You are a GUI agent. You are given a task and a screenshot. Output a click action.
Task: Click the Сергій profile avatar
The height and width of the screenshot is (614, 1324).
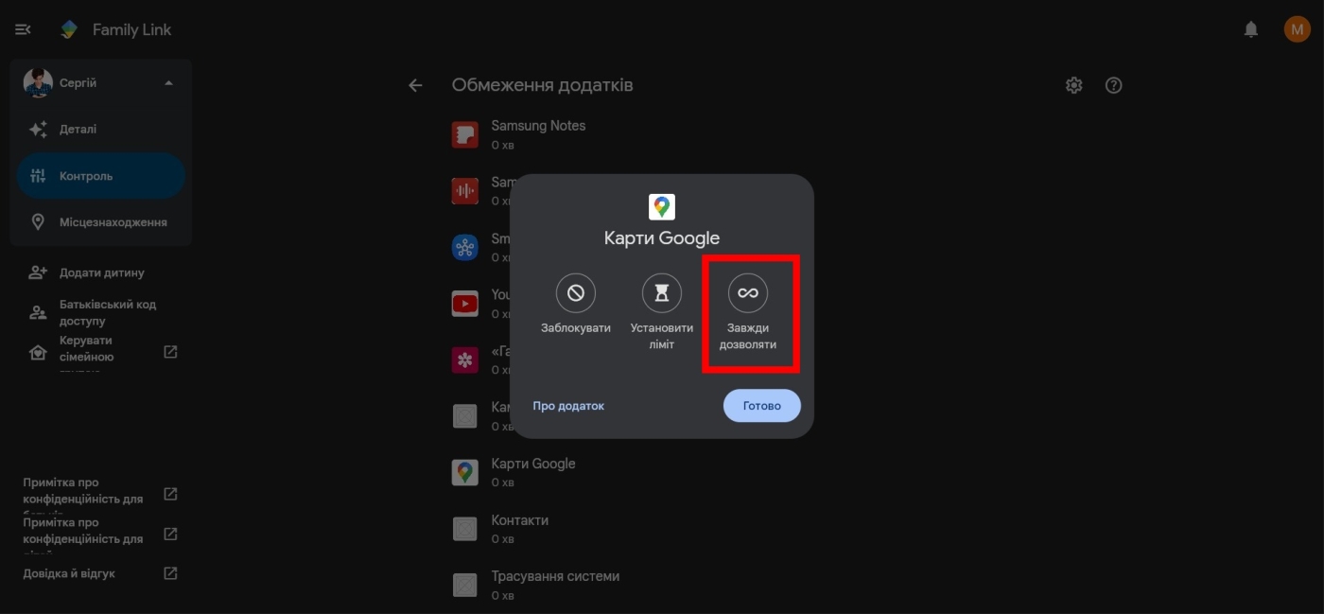coord(38,82)
